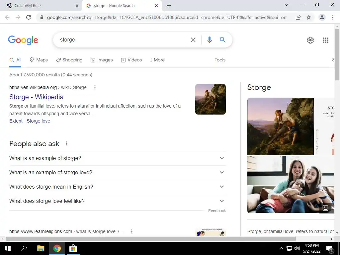Click in the Google search input field
The height and width of the screenshot is (255, 340).
point(123,40)
